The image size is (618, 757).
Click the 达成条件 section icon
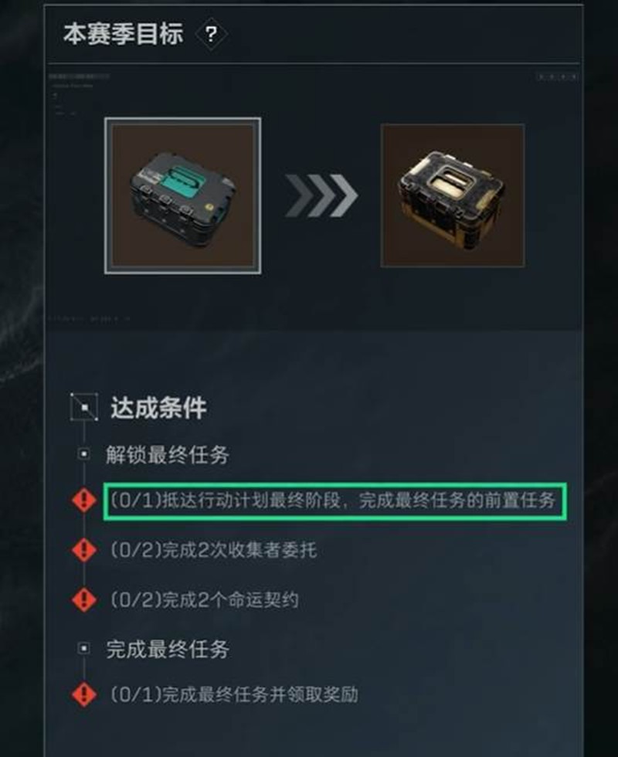84,407
